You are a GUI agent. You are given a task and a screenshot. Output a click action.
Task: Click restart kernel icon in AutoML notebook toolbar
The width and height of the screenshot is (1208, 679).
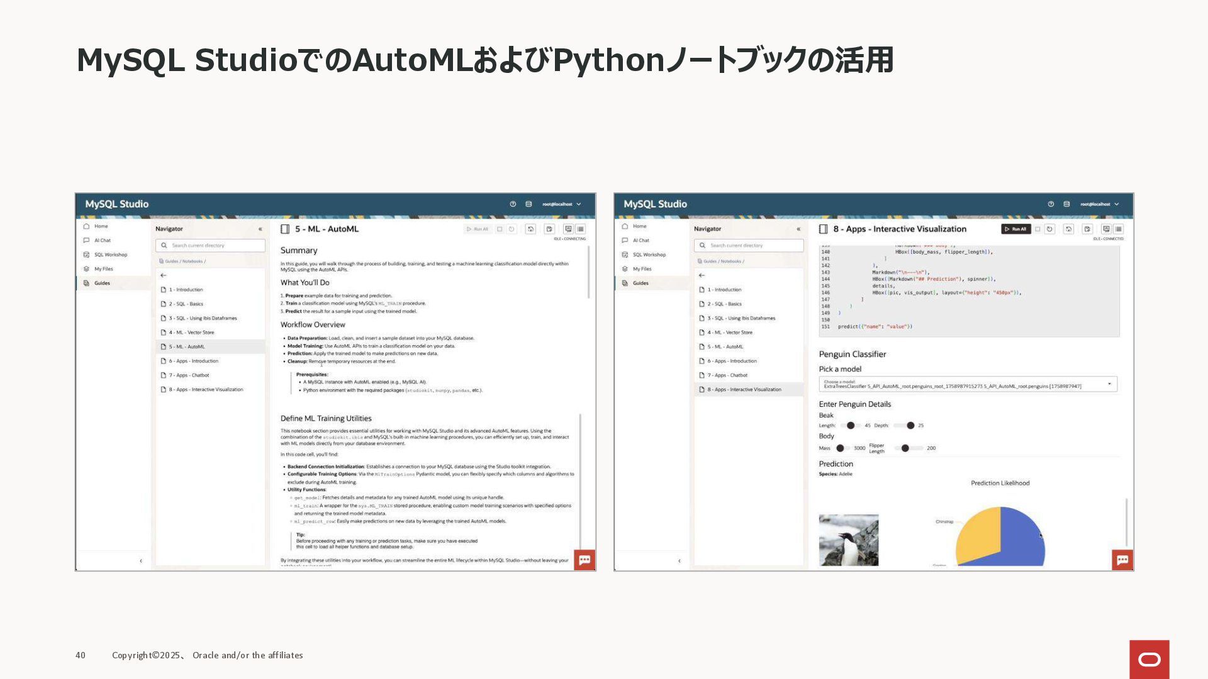point(512,229)
